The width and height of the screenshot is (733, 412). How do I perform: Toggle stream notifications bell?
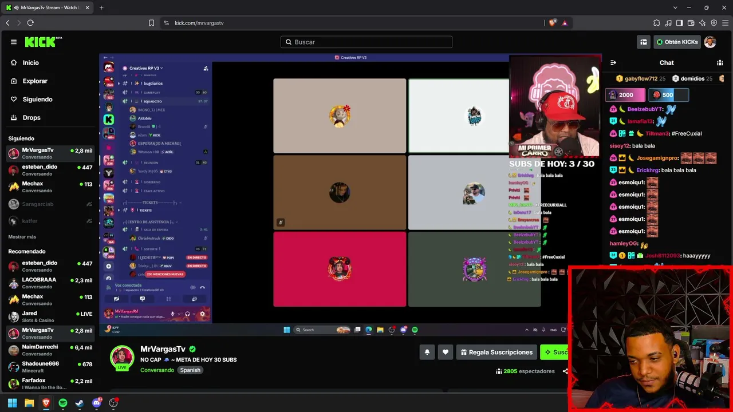[427, 352]
